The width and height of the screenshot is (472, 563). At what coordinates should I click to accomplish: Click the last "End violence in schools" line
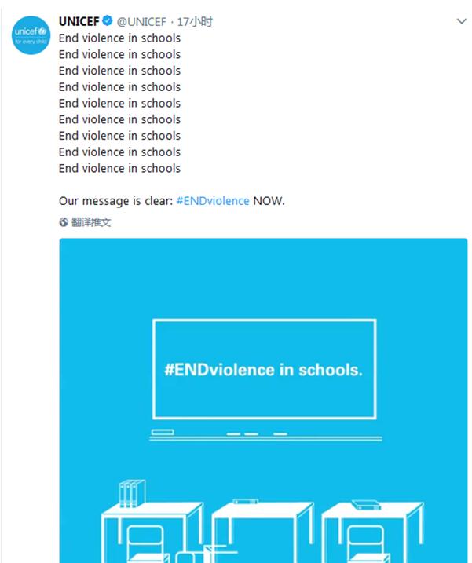point(119,168)
